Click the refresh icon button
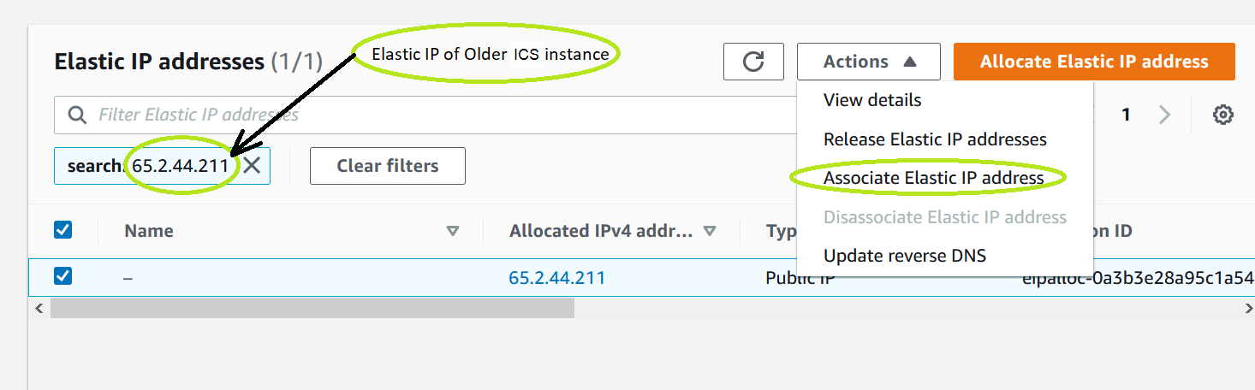Screen dimensions: 1255x390 coord(753,62)
